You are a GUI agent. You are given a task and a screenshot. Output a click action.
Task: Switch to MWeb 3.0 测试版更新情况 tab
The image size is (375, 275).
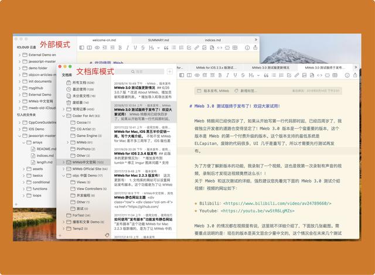(271, 67)
